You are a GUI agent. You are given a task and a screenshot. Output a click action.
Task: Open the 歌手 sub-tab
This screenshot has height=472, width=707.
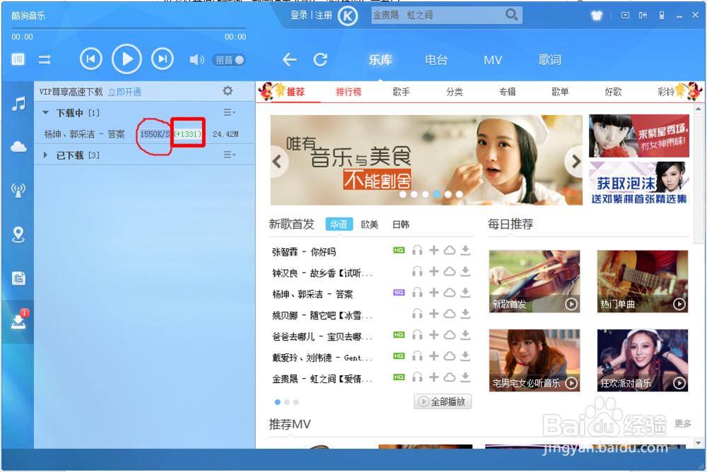(x=402, y=92)
